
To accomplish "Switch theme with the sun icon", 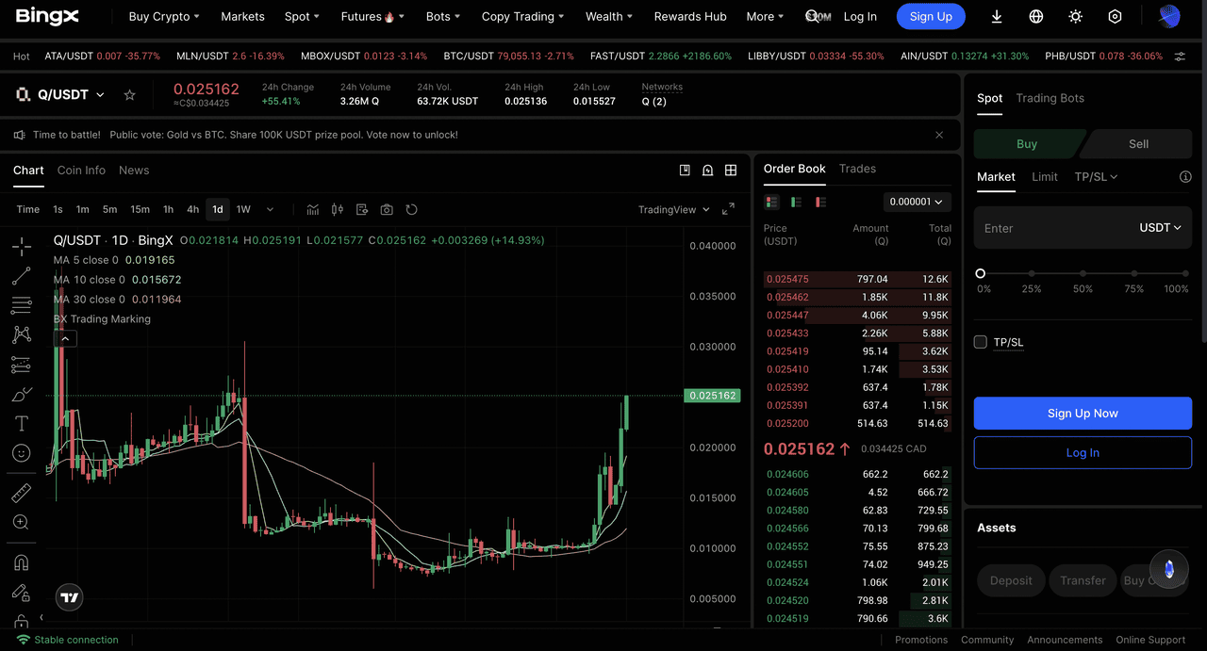I will click(x=1076, y=17).
